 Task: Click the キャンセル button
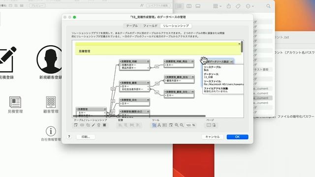tap(212, 137)
